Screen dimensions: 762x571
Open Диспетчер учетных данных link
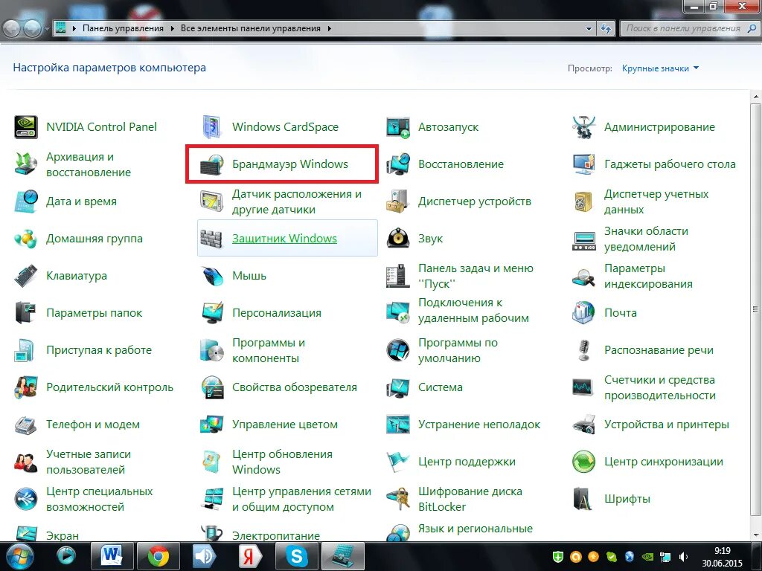coord(656,201)
